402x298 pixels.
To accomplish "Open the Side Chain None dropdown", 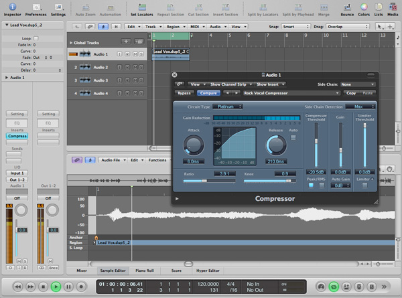I will tap(357, 84).
